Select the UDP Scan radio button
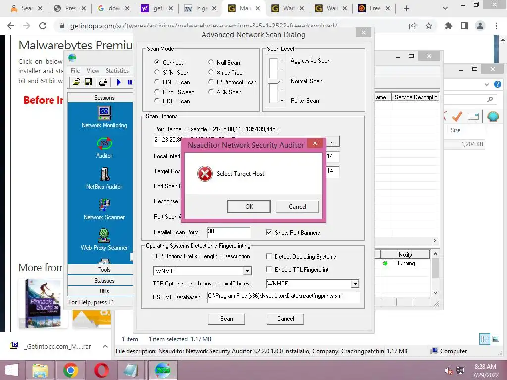The image size is (507, 380). coord(157,101)
